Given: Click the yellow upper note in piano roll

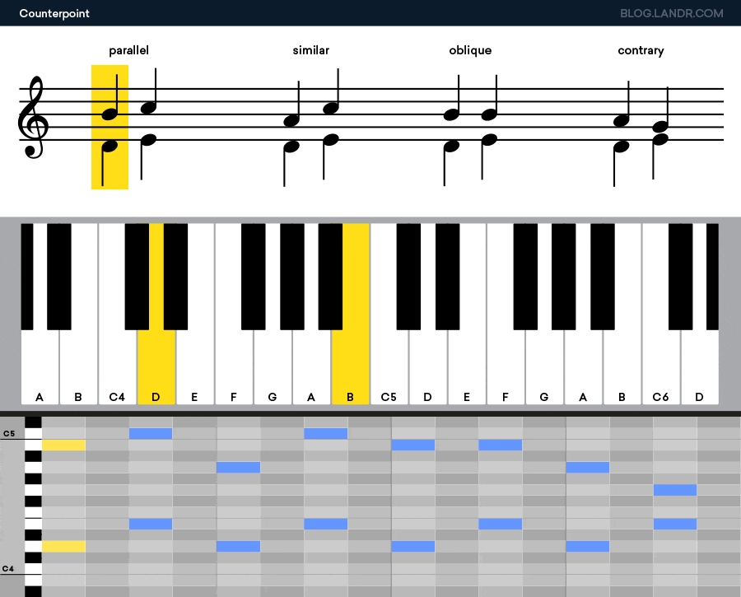Looking at the screenshot, I should pyautogui.click(x=63, y=445).
